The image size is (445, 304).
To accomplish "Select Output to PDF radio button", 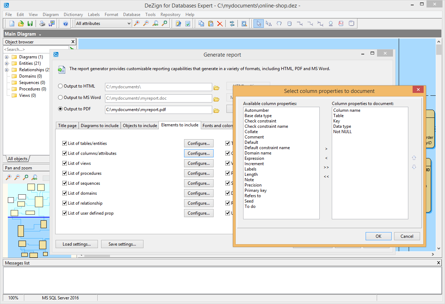I will [x=61, y=109].
